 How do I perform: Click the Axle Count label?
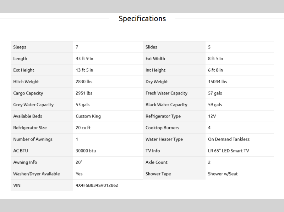point(156,162)
